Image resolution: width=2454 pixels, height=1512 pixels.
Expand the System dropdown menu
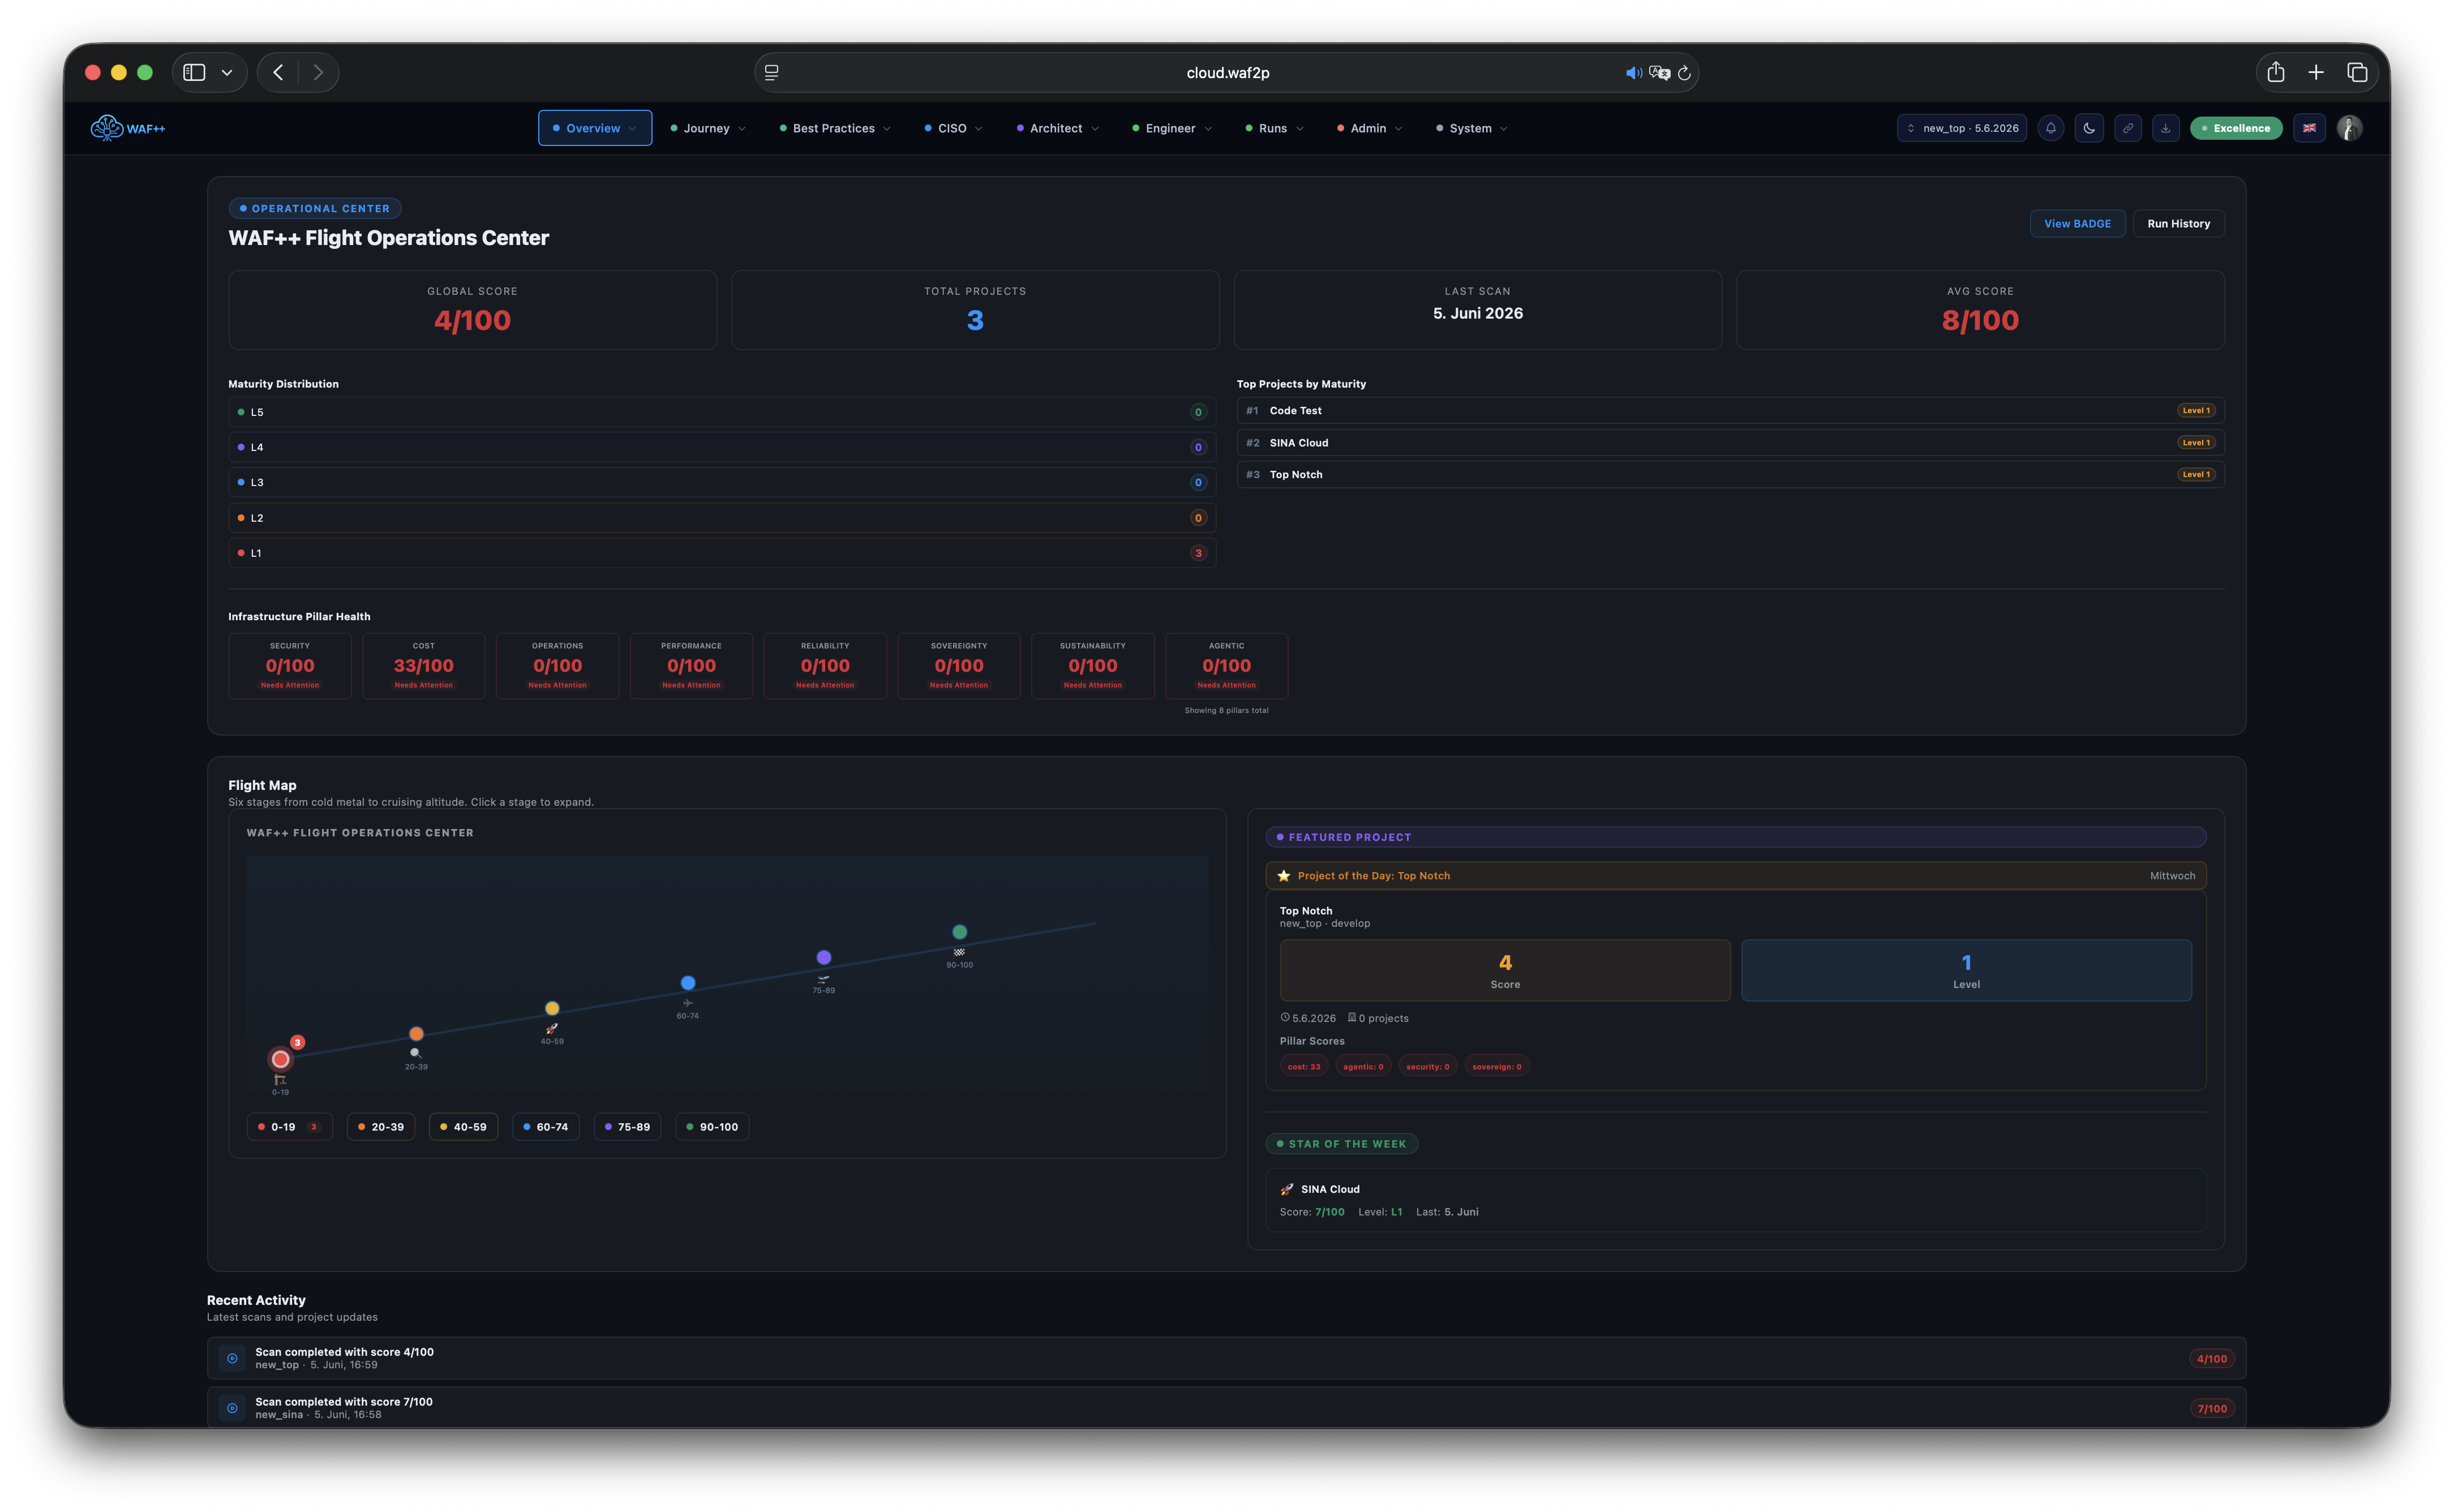click(1472, 128)
